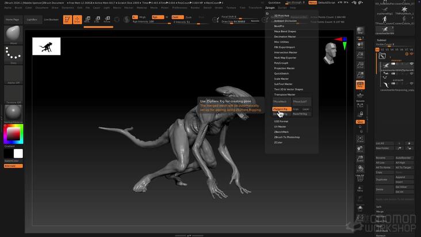Expand ZBrush To Photoshop section
Image resolution: width=421 pixels, height=237 pixels.
coord(287,137)
